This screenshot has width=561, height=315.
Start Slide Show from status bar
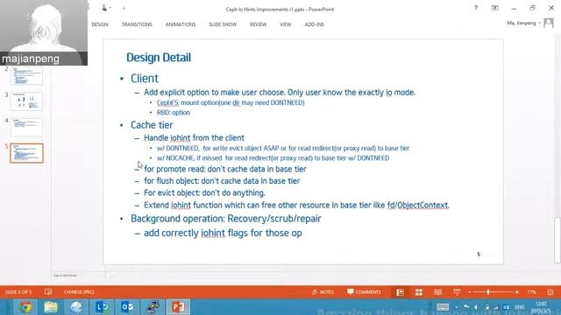coord(457,292)
